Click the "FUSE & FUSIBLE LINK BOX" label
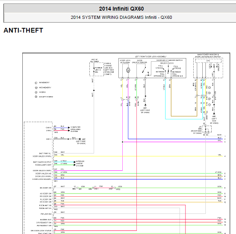The image size is (236, 234). pos(108,66)
